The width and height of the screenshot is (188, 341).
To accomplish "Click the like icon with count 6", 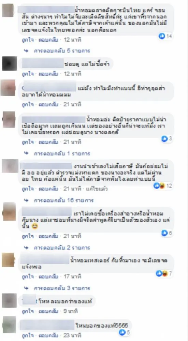I will (164, 233).
